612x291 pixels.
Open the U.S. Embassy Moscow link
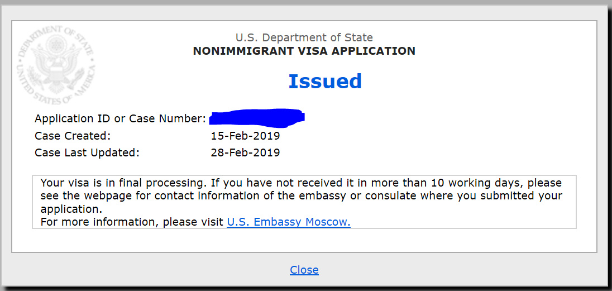click(x=289, y=222)
